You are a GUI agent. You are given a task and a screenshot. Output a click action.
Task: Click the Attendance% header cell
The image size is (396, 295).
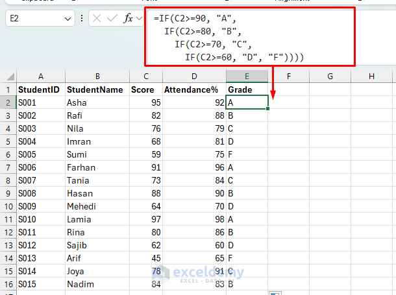[x=194, y=89]
